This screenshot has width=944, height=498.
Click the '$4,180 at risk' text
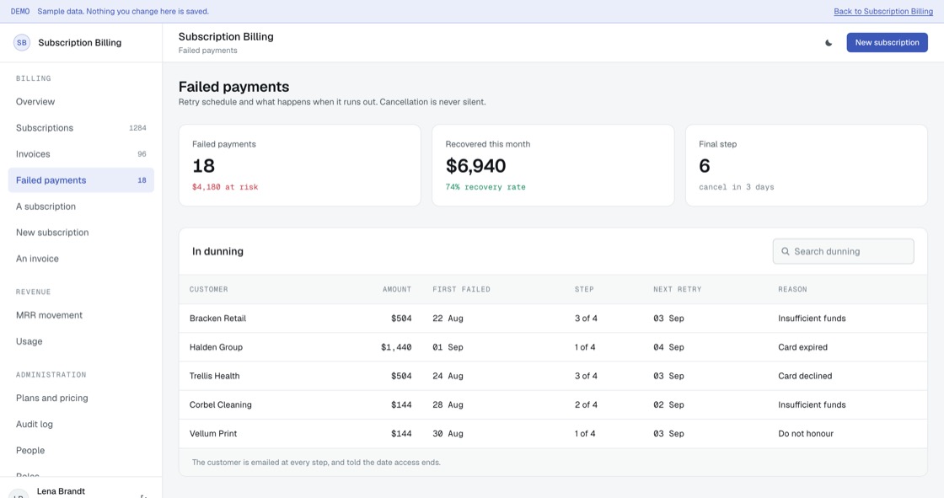pos(225,187)
